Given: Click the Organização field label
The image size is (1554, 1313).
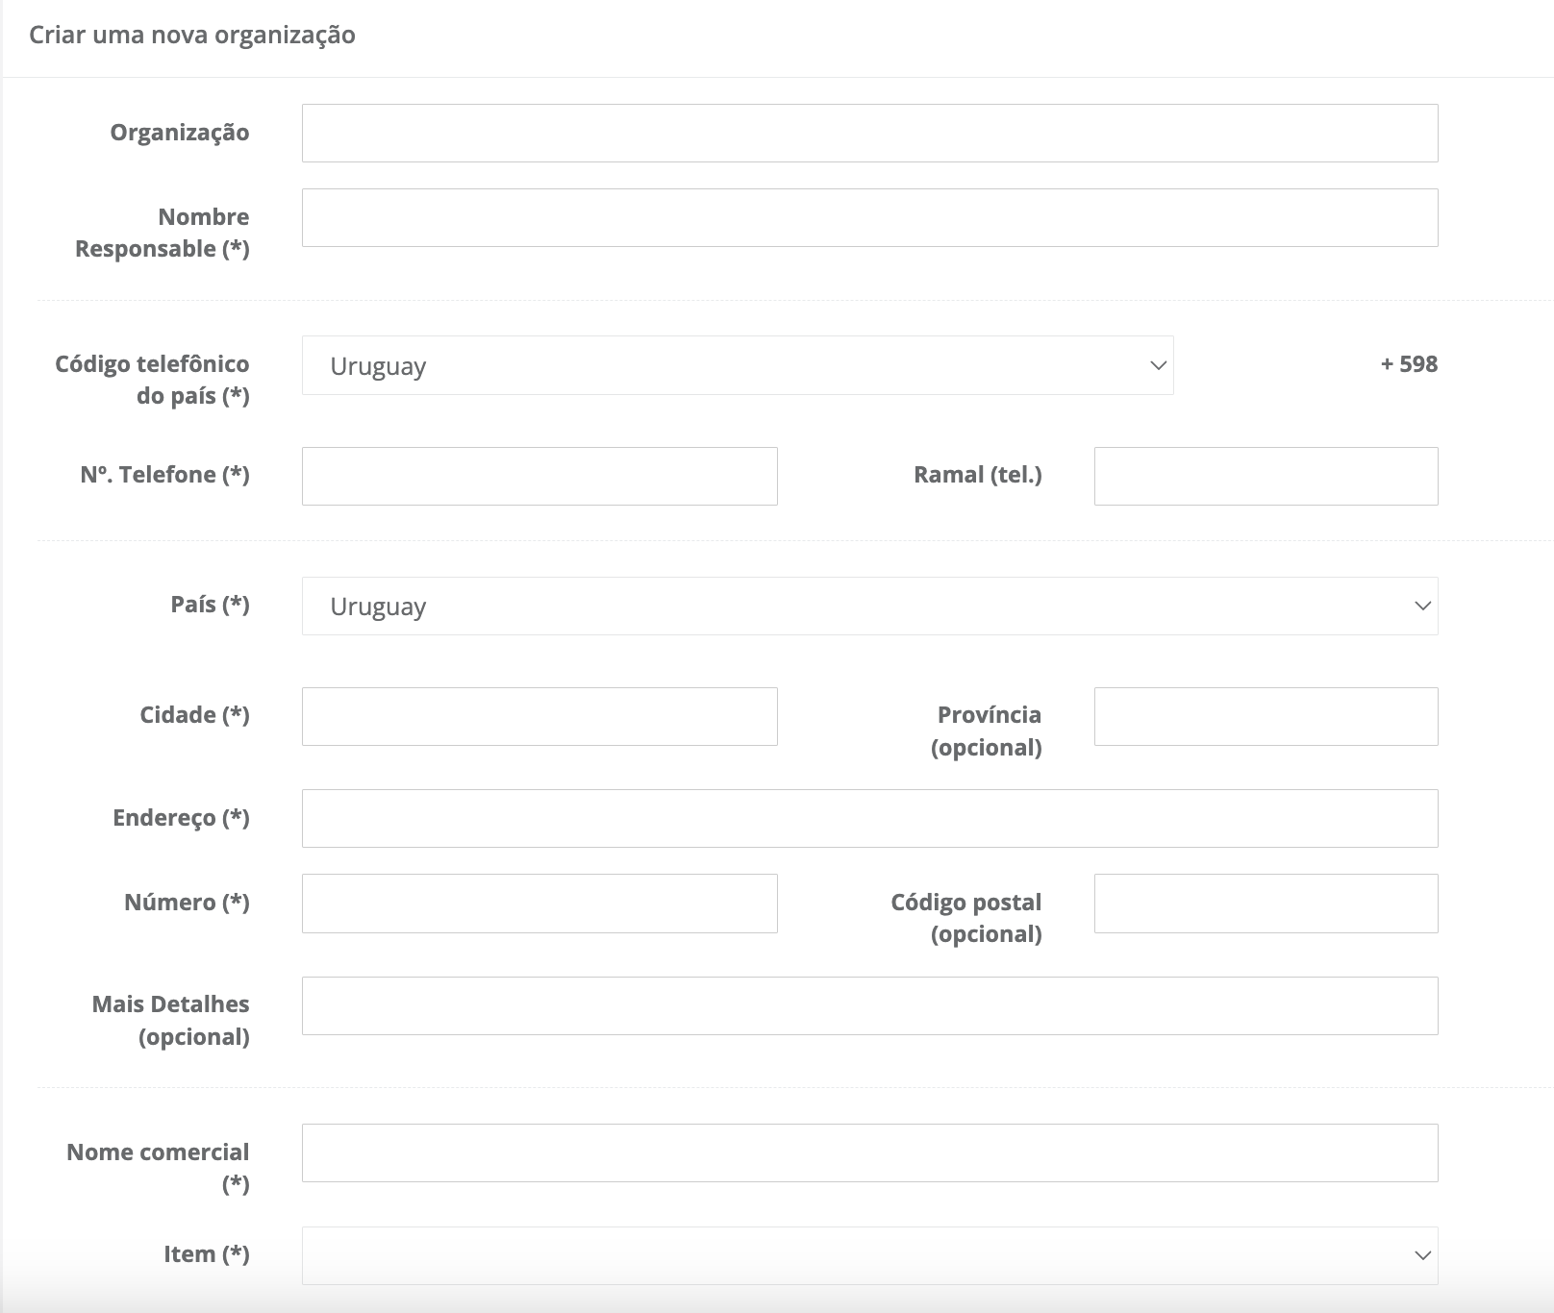Looking at the screenshot, I should pos(180,133).
